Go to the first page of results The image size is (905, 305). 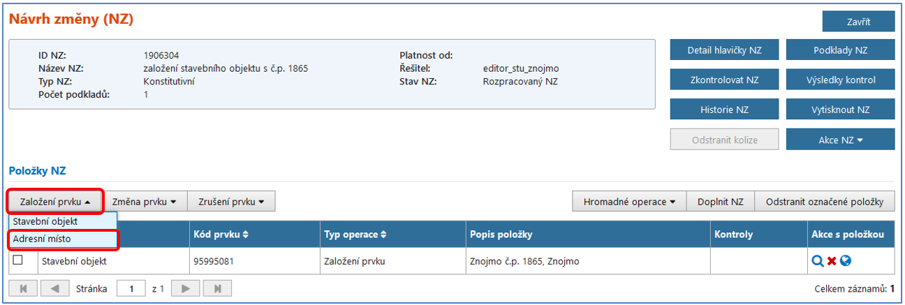pos(23,288)
